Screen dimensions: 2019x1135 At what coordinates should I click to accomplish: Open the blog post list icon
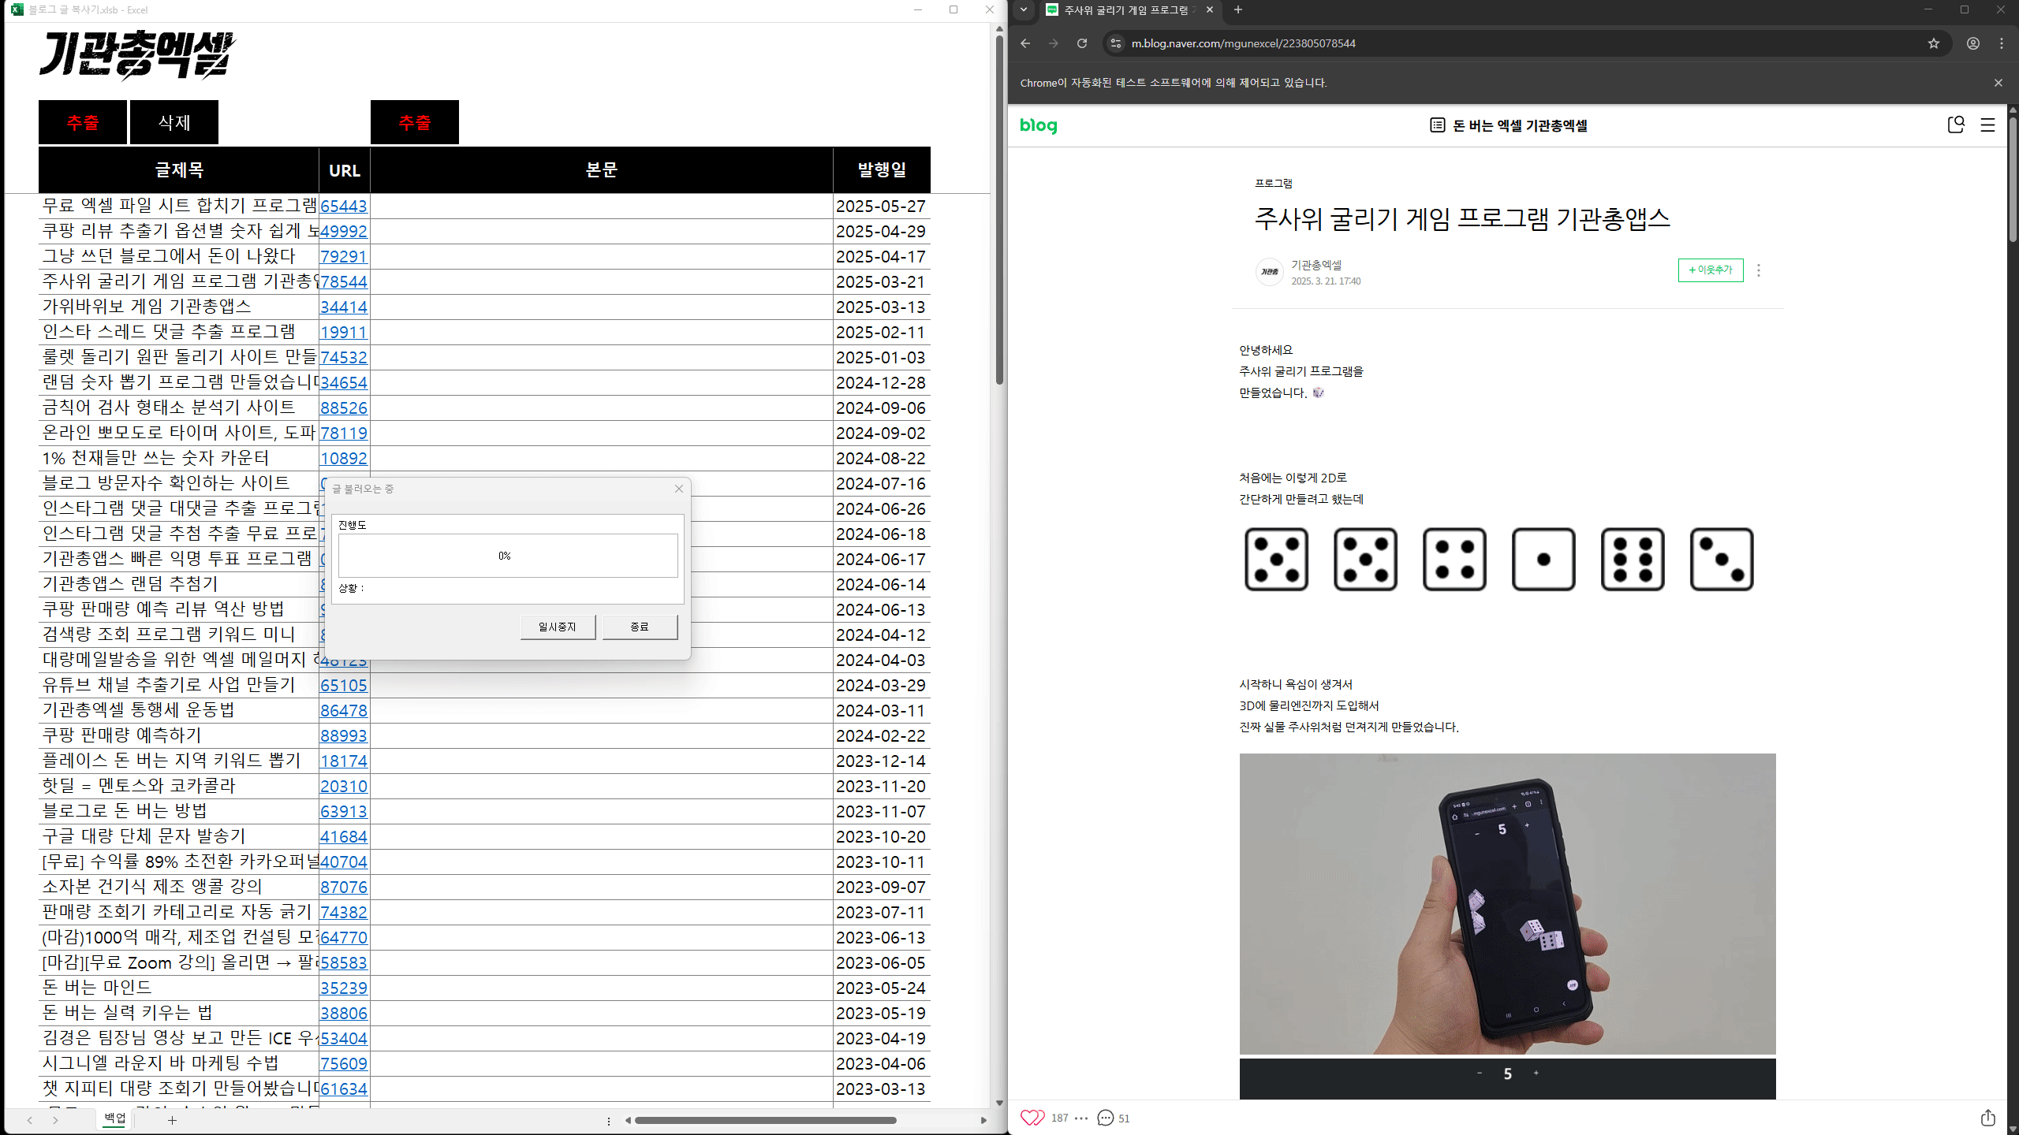click(x=1437, y=125)
